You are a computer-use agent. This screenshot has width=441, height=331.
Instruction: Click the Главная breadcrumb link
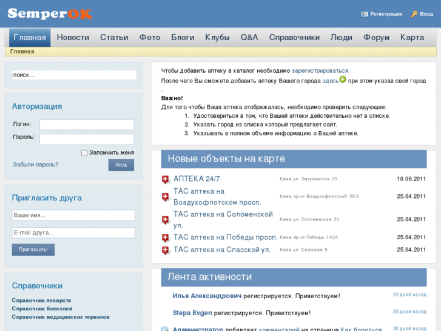pyautogui.click(x=22, y=52)
